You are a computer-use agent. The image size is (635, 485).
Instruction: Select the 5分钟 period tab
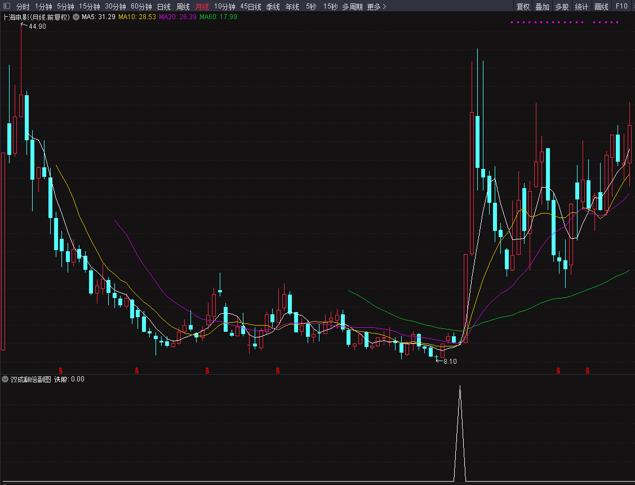65,6
